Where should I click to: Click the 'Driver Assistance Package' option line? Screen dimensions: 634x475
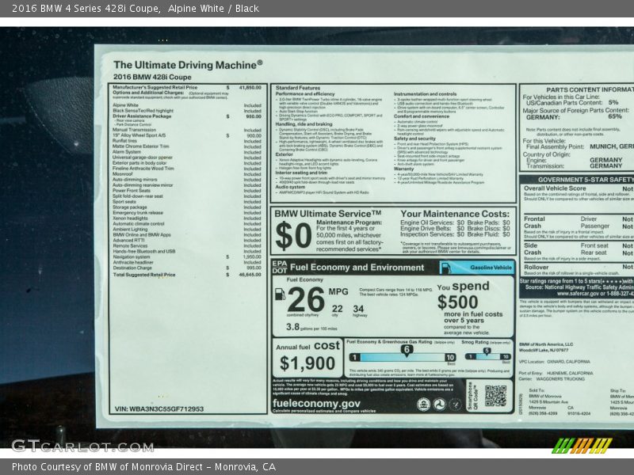tap(142, 116)
